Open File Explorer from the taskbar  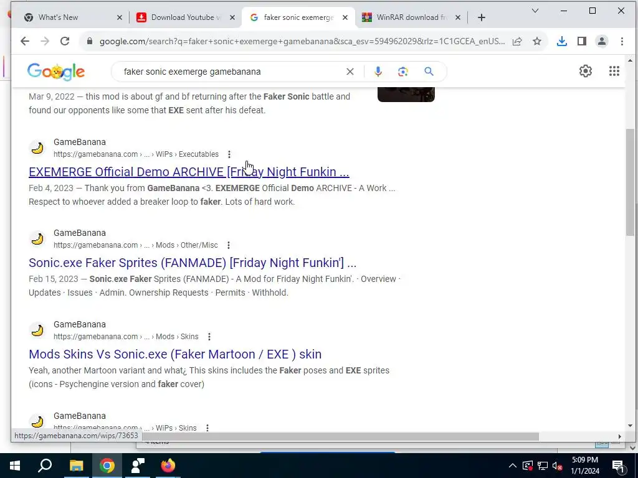77,466
